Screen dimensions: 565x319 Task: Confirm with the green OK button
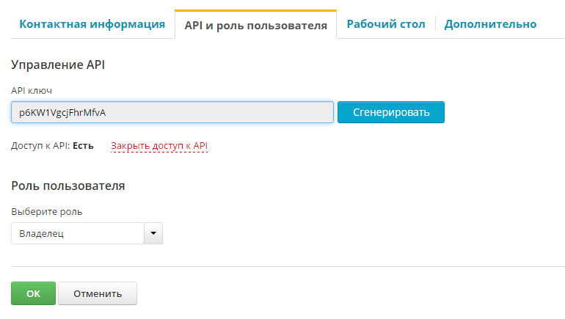click(34, 293)
